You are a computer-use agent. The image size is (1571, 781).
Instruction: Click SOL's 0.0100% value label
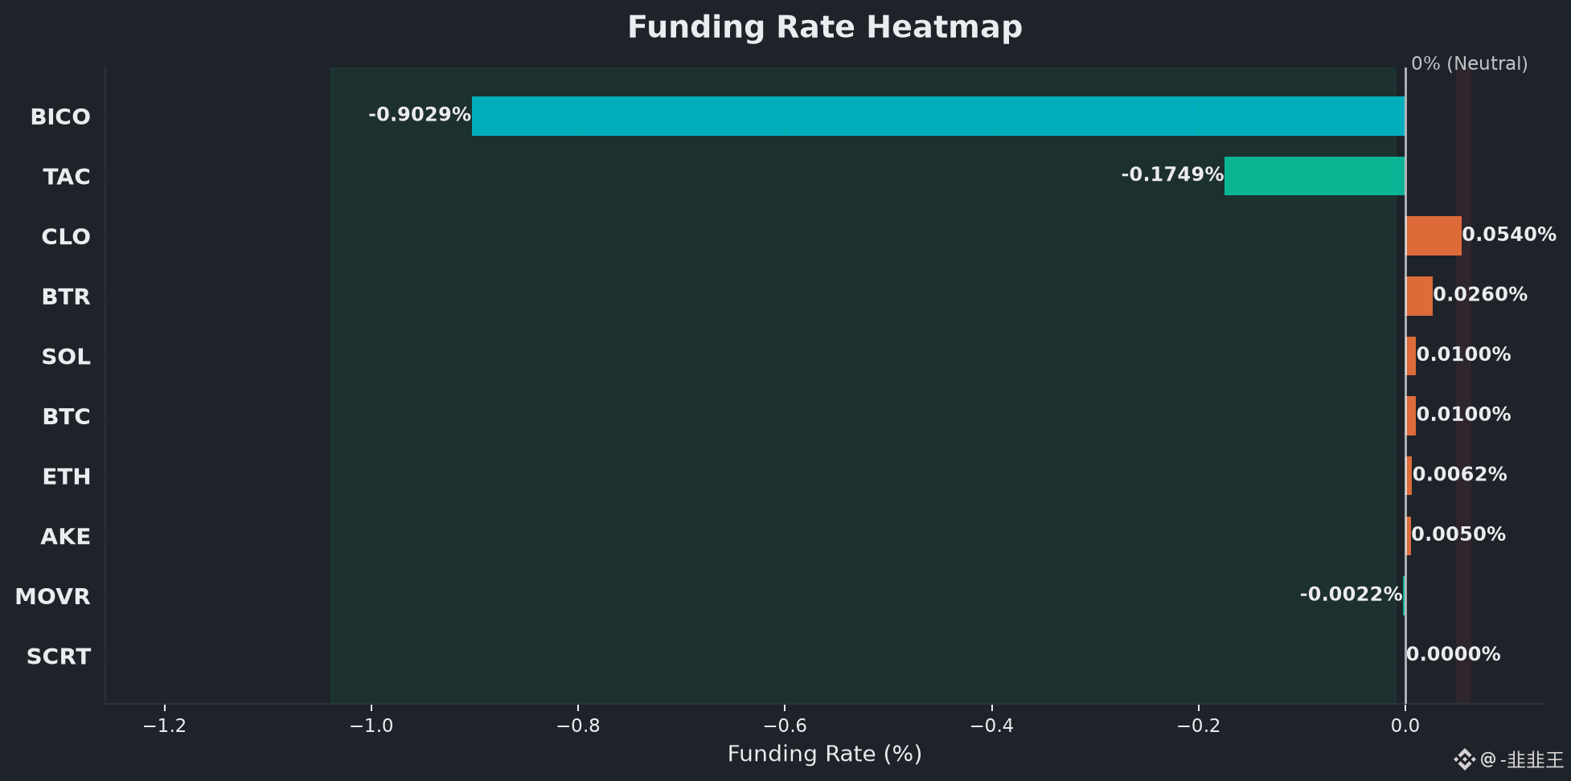click(1463, 354)
